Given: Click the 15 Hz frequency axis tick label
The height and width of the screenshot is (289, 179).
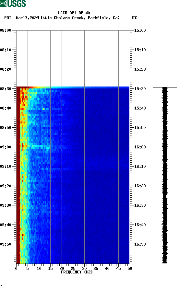Looking at the screenshot, I should (x=50, y=269).
